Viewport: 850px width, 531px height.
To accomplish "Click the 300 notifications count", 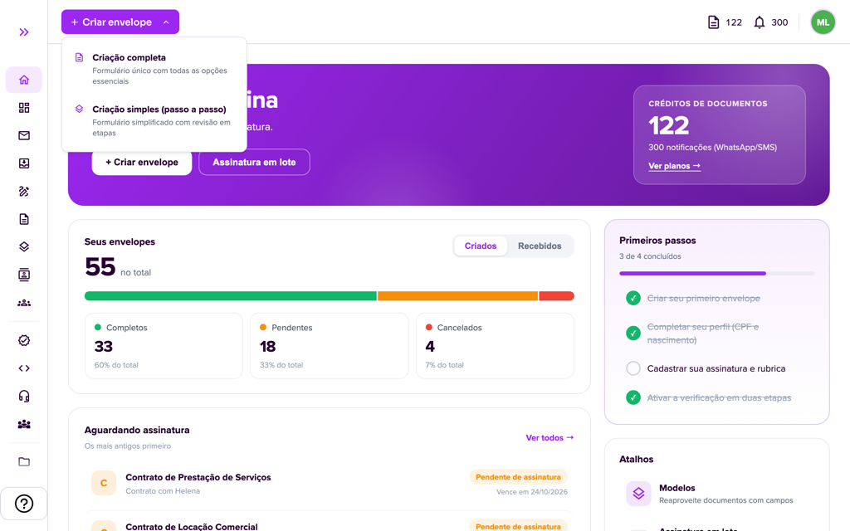I will 779,22.
